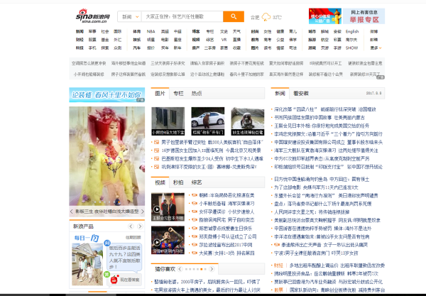The height and width of the screenshot is (296, 426).
Task: Click video icon beside 大奖赛 女排 headline
Action: coord(195,253)
